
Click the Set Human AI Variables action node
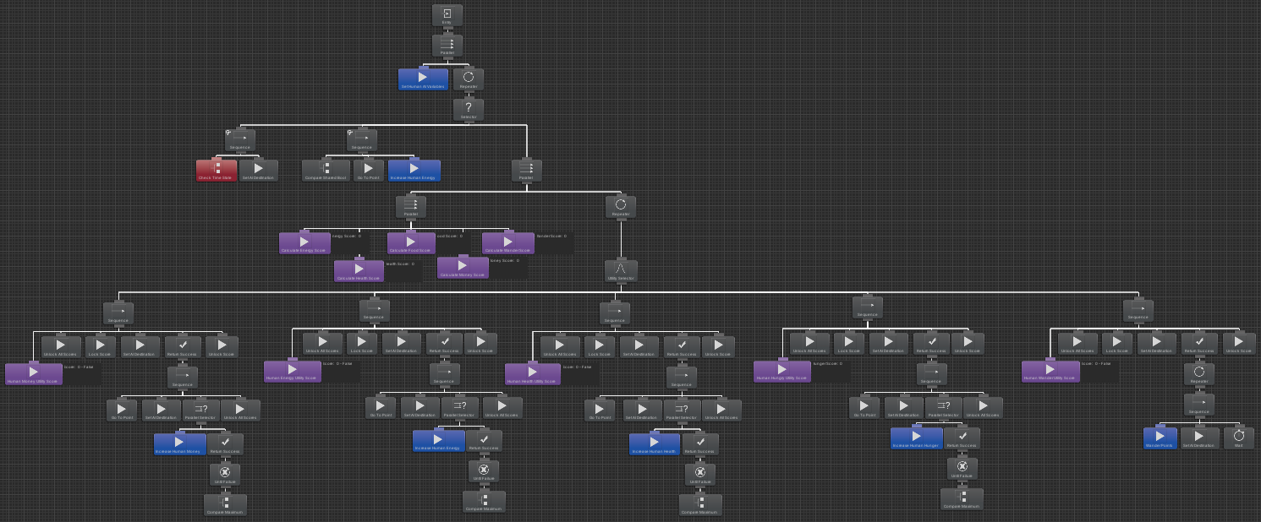(422, 78)
